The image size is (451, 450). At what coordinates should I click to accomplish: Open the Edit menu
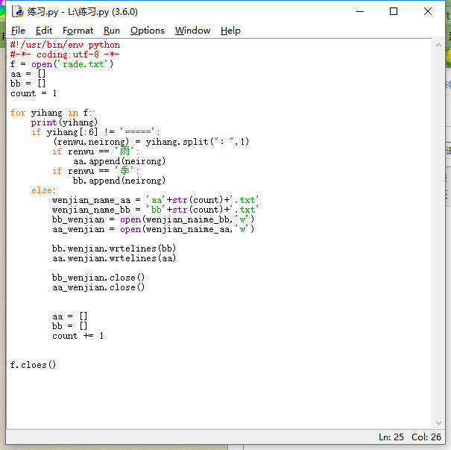(44, 31)
